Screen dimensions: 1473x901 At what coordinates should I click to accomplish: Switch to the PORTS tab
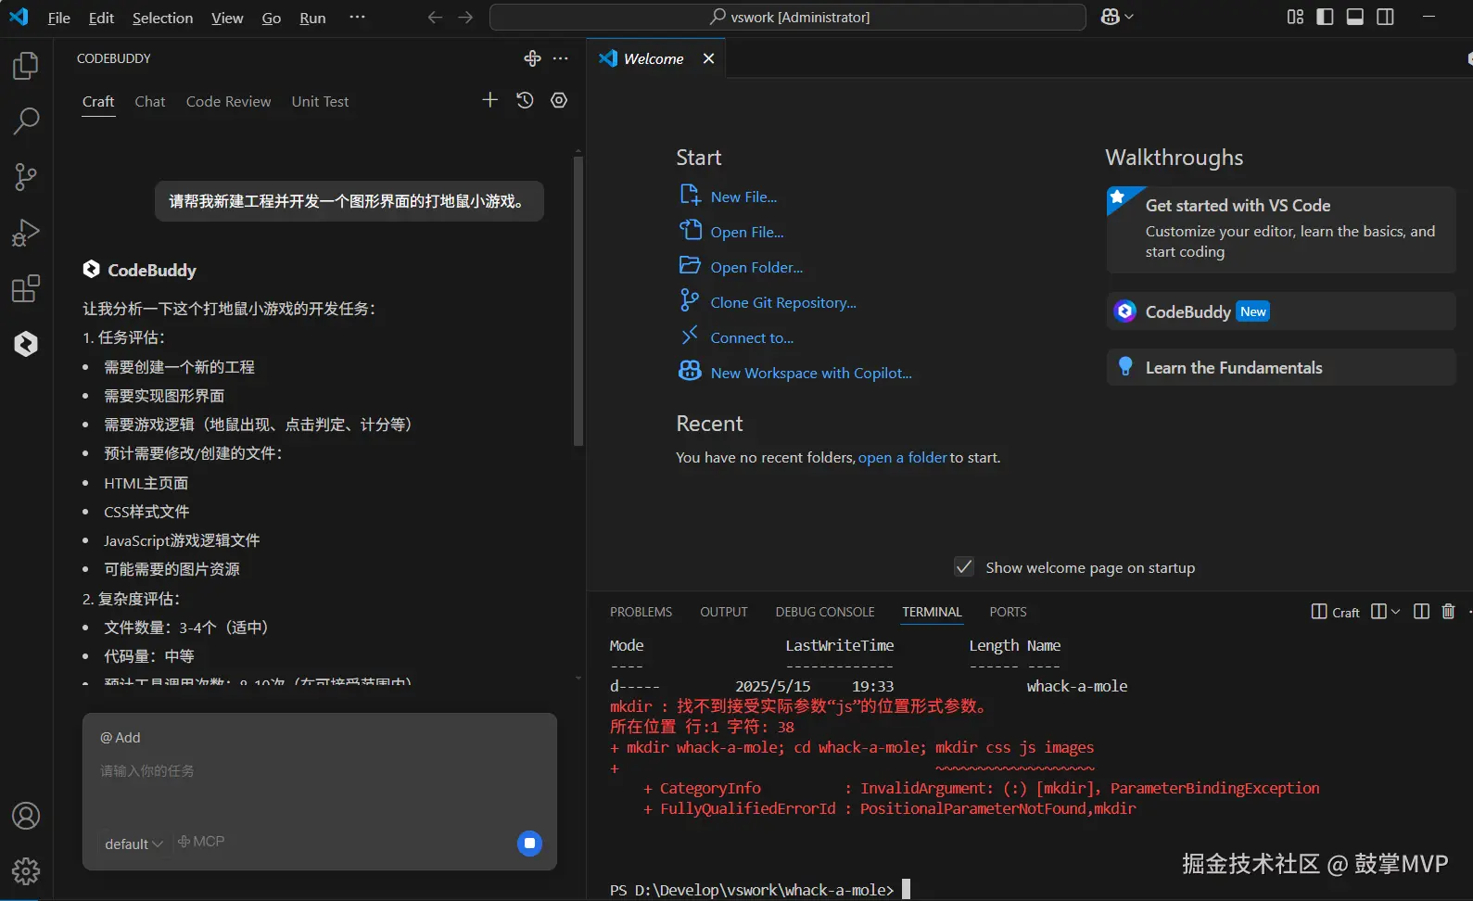[1008, 612]
